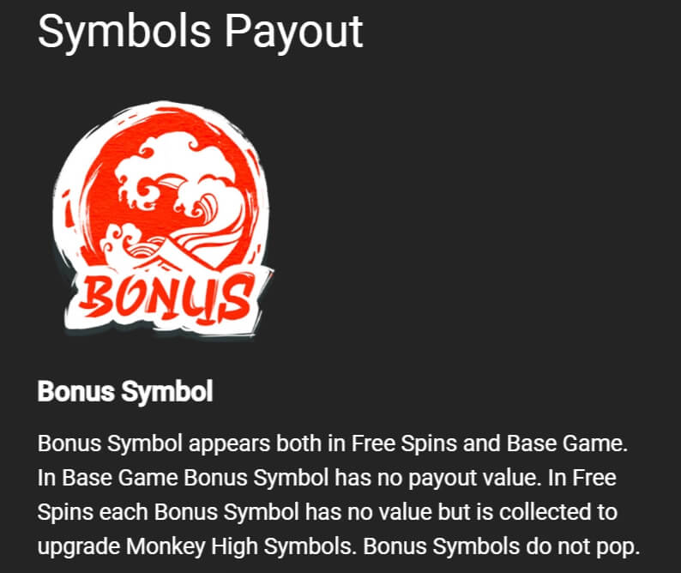Click the sentence "Bonus Symbols do not pop."

(502, 546)
